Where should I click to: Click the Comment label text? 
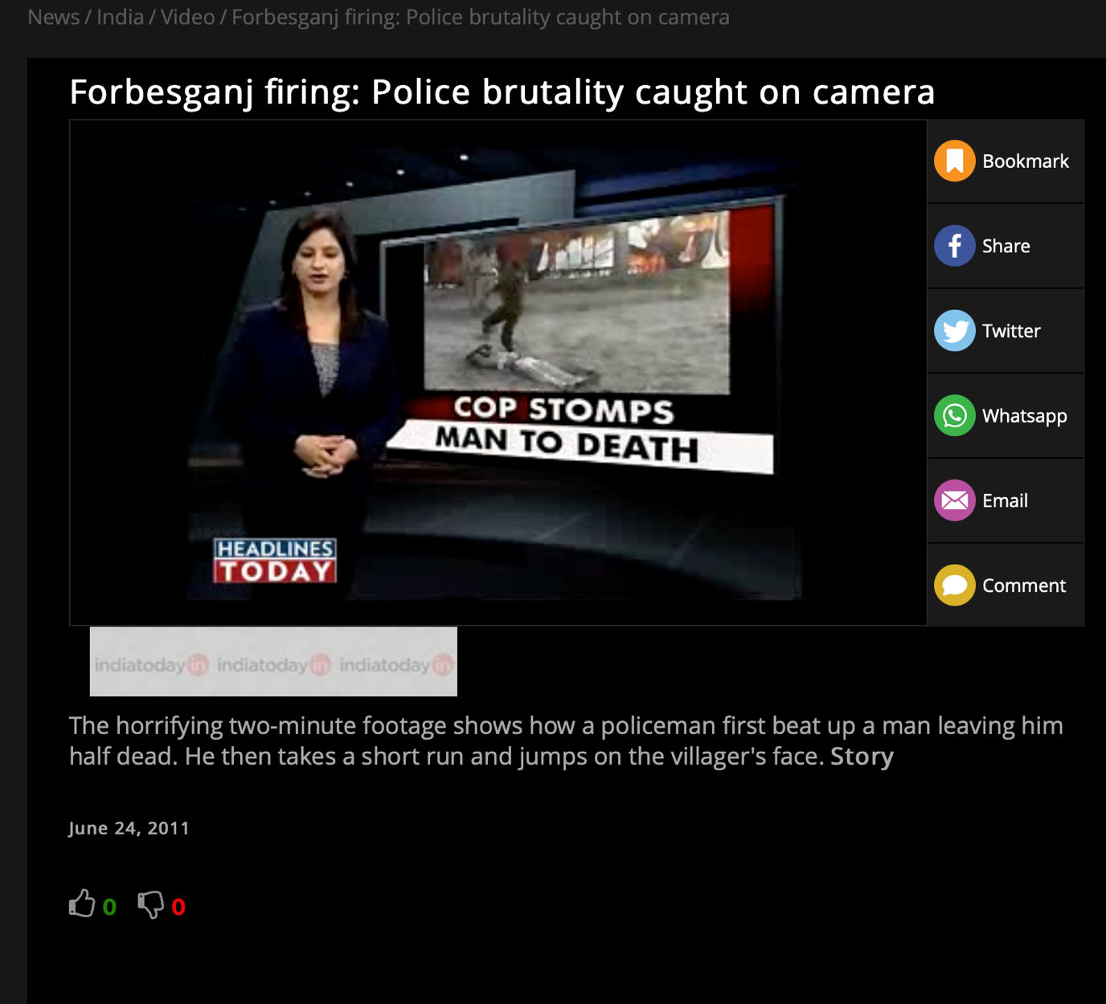[x=1024, y=586]
